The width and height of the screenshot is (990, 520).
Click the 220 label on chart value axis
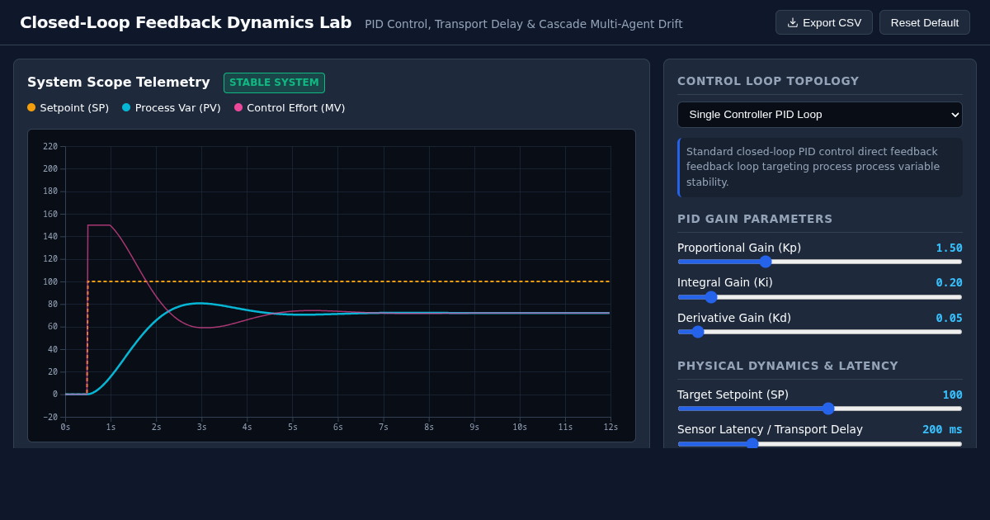coord(50,146)
